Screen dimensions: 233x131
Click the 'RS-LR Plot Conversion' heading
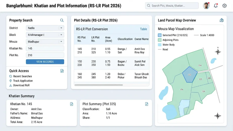(x=92, y=29)
